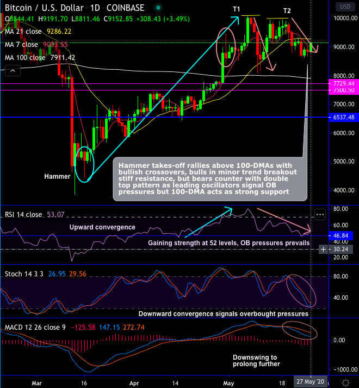Click the USD currency button
The height and width of the screenshot is (388, 359).
(x=345, y=7)
